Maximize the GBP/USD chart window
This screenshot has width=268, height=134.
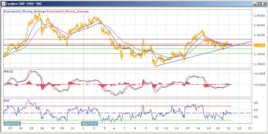coord(260,4)
